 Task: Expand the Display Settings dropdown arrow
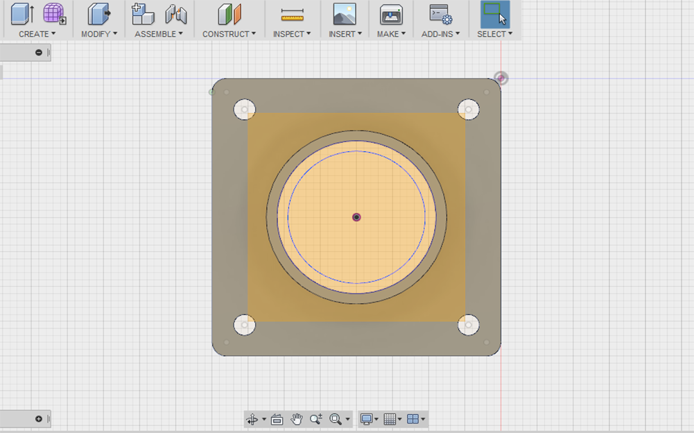tap(376, 419)
